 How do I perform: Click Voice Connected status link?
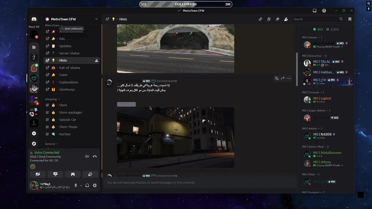tap(46, 153)
